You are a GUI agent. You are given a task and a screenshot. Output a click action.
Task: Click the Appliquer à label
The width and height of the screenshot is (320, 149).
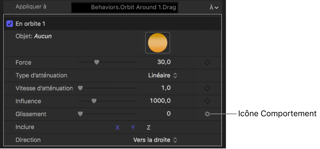tap(31, 7)
